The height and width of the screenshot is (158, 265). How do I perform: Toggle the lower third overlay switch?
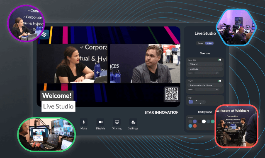pos(219,60)
